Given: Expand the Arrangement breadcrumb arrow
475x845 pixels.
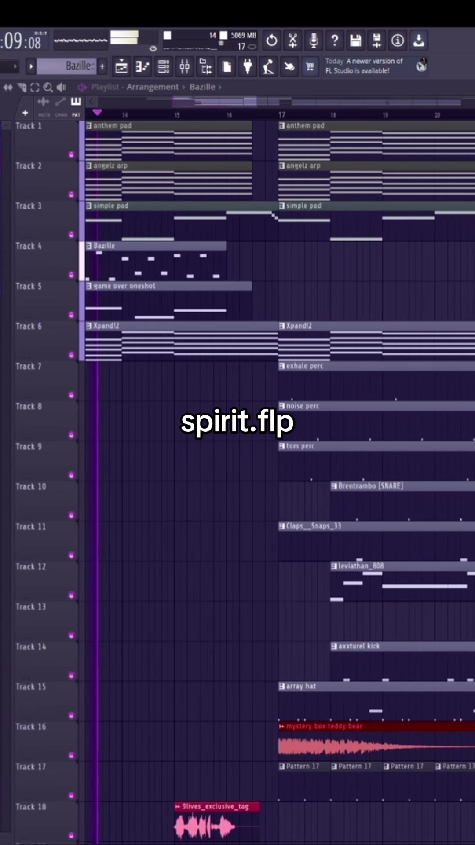Looking at the screenshot, I should 184,87.
